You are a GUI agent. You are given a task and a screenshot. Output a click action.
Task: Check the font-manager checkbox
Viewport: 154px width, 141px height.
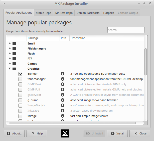(x=20, y=79)
